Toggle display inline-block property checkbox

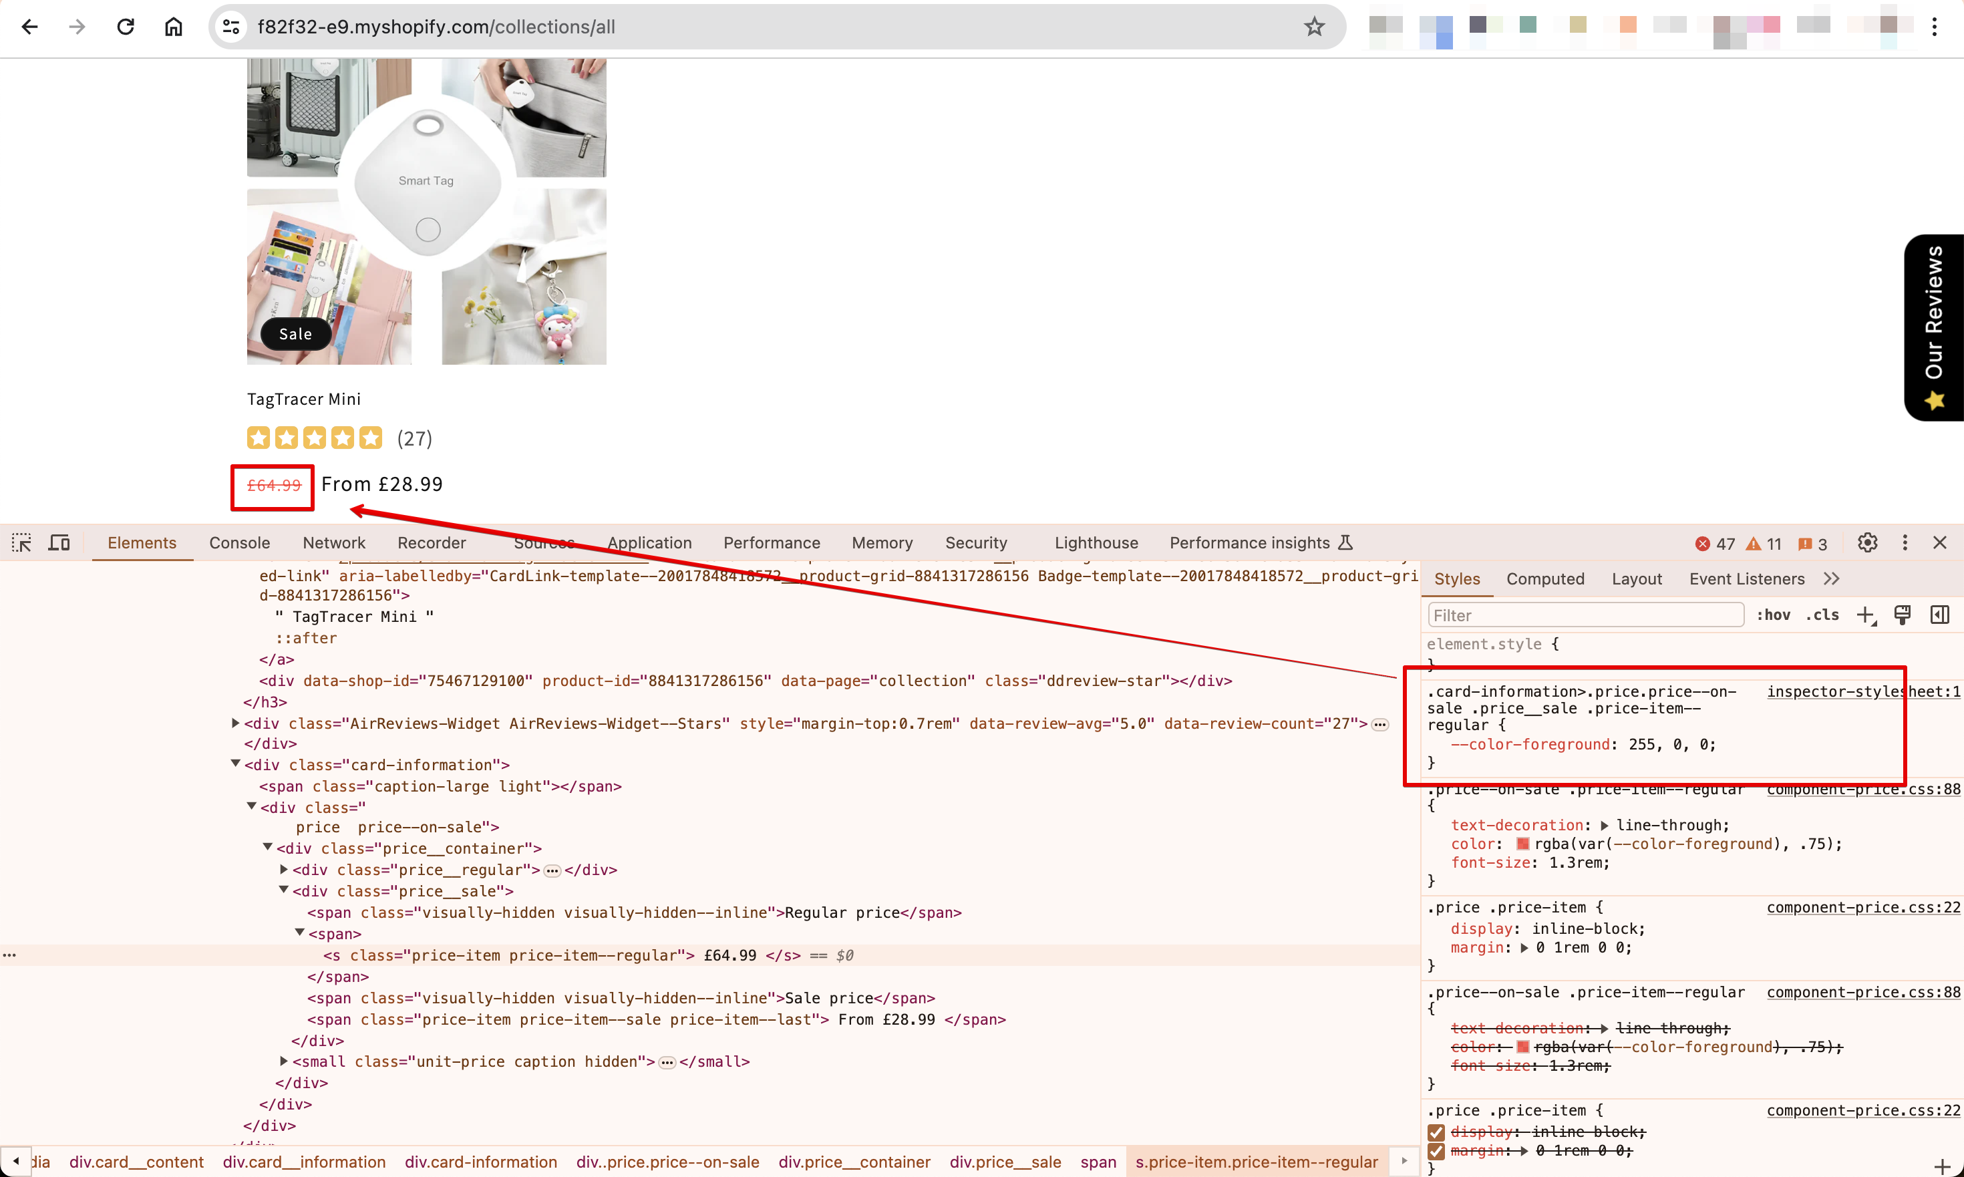pos(1436,1132)
